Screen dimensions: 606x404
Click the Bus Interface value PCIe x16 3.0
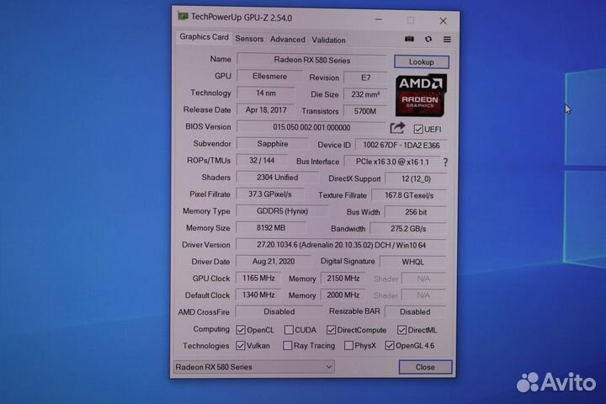click(392, 162)
